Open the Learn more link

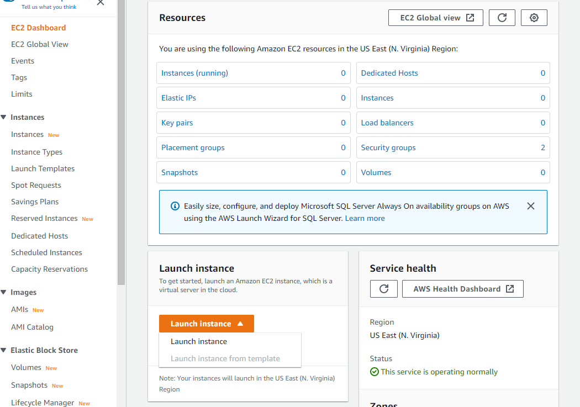(365, 218)
